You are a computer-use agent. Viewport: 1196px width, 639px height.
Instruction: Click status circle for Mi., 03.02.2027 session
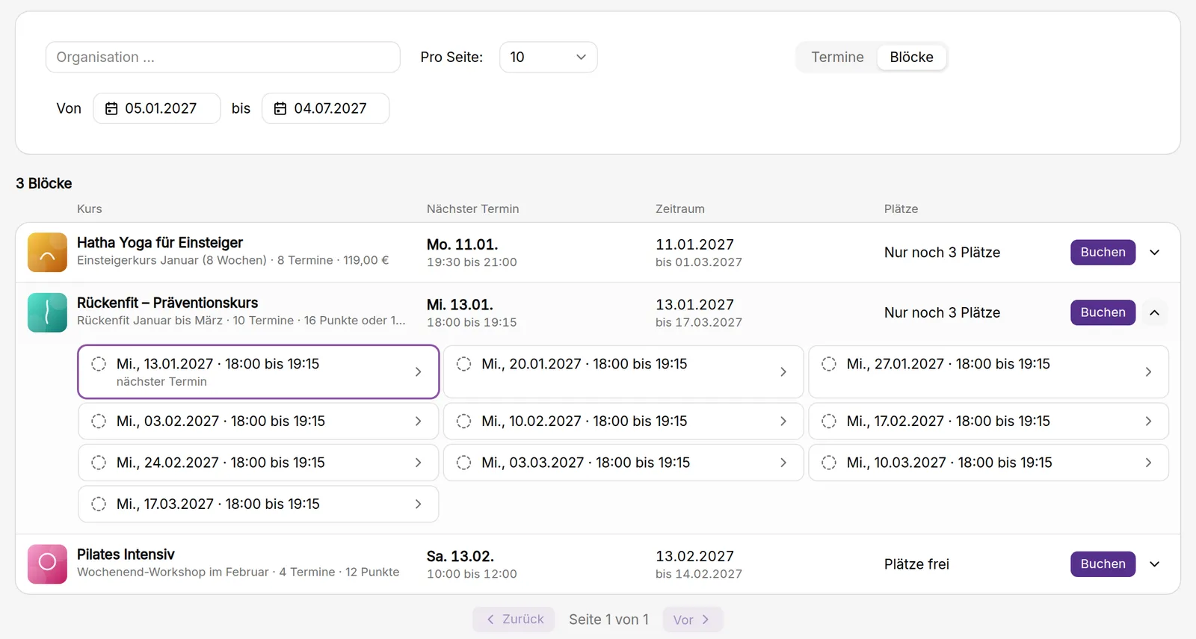click(x=99, y=422)
